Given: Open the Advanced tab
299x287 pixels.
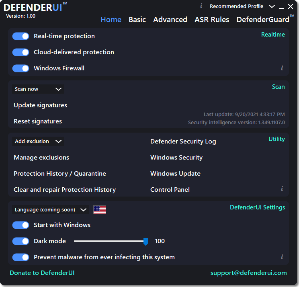Looking at the screenshot, I should (170, 20).
